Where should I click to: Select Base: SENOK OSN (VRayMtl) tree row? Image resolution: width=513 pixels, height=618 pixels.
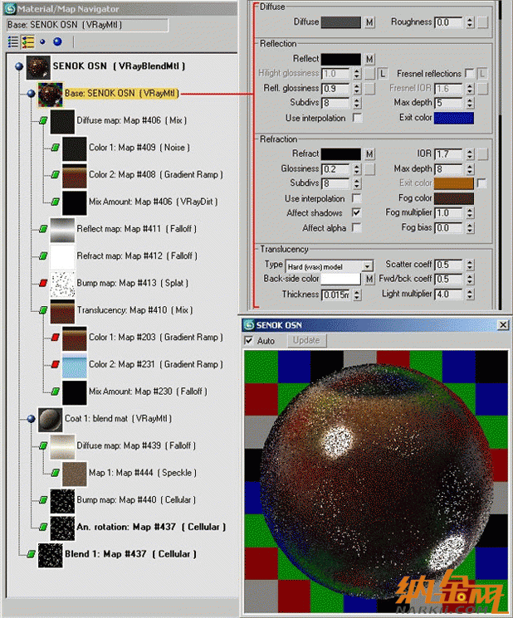pos(121,94)
